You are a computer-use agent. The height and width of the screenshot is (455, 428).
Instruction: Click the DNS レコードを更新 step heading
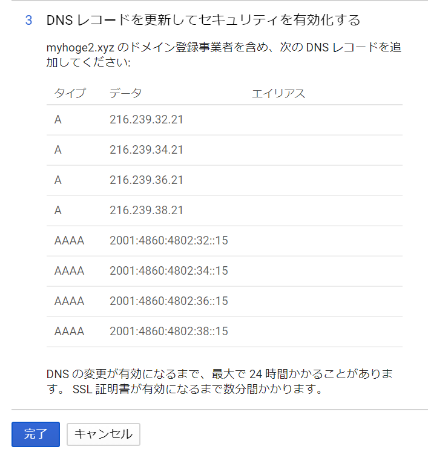[x=203, y=21]
